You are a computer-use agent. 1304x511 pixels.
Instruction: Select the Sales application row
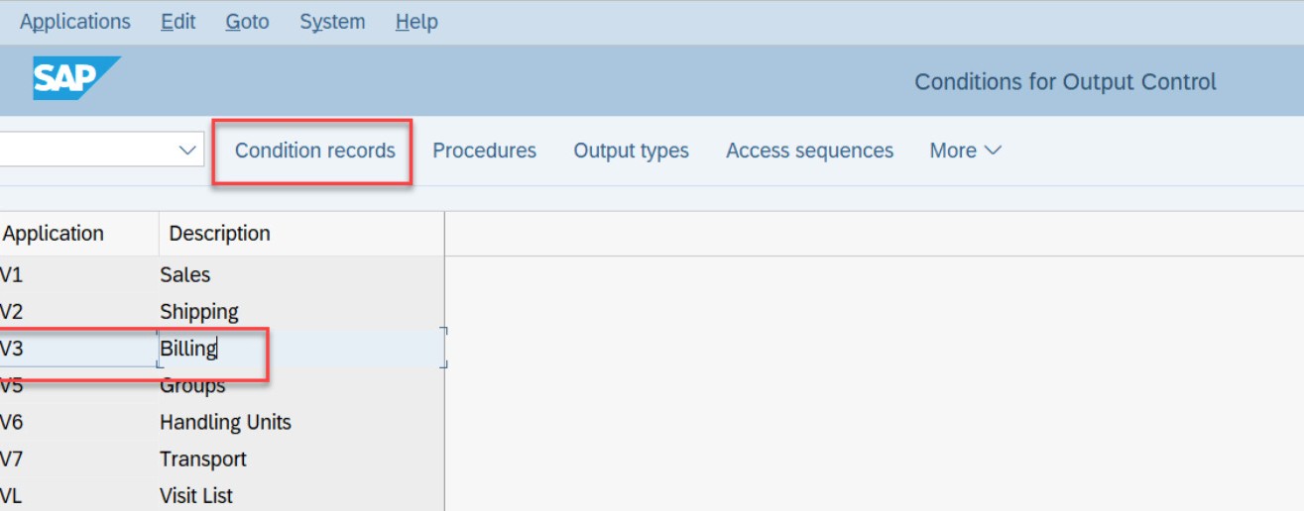[222, 274]
